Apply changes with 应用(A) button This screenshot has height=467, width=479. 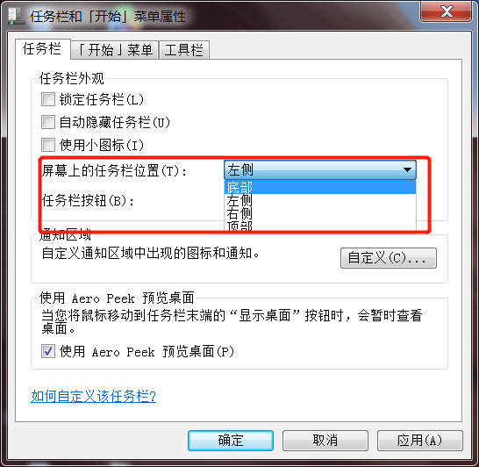coord(419,441)
